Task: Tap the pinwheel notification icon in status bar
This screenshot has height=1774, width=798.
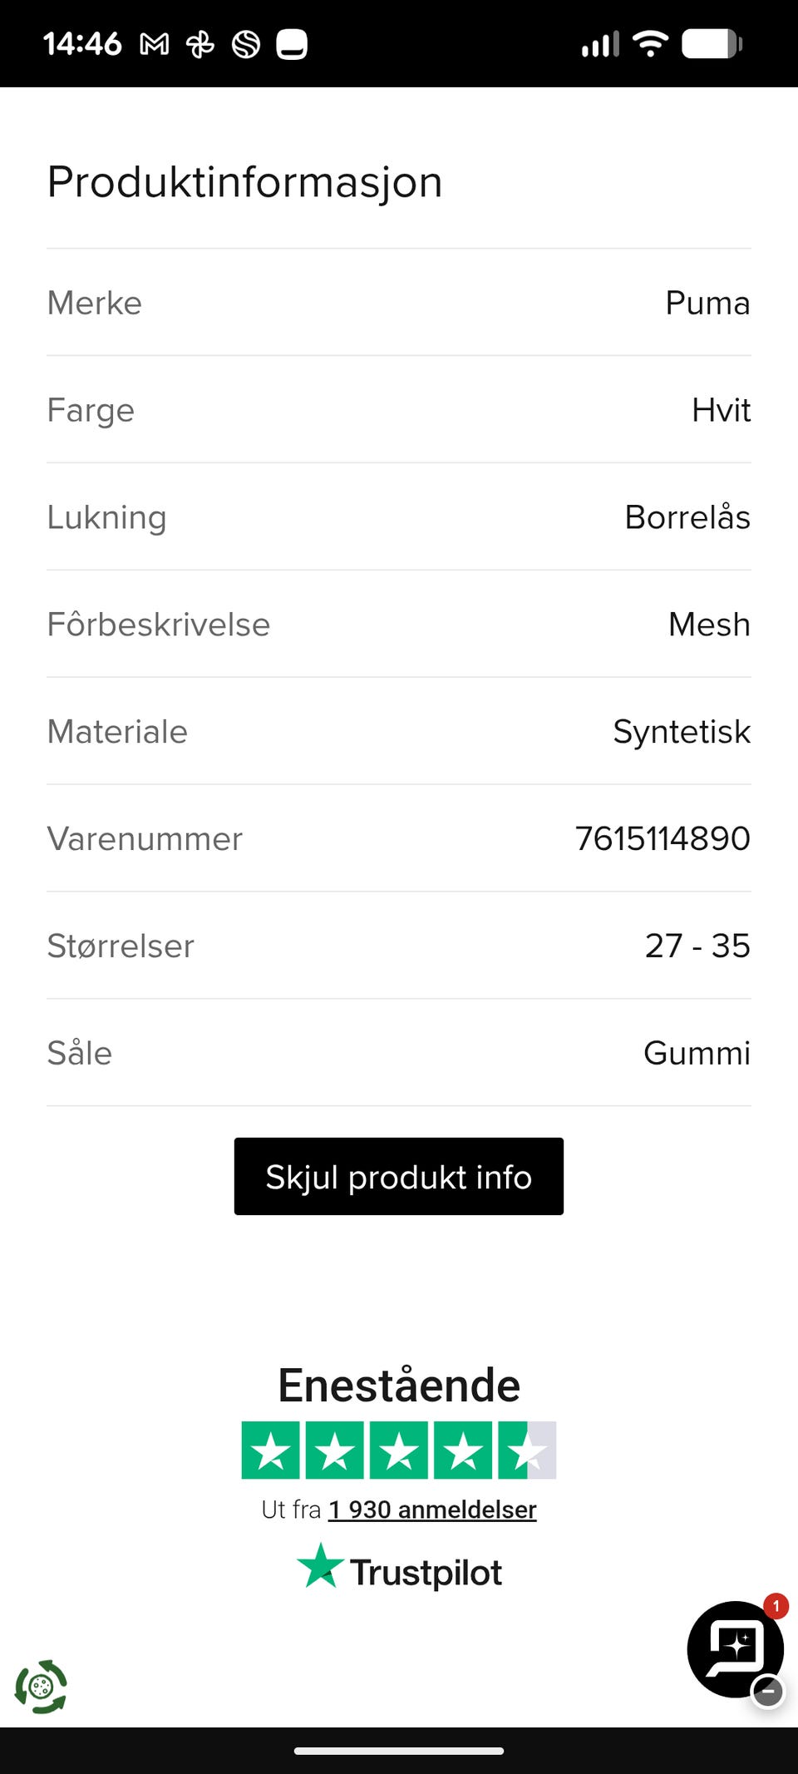Action: [200, 44]
